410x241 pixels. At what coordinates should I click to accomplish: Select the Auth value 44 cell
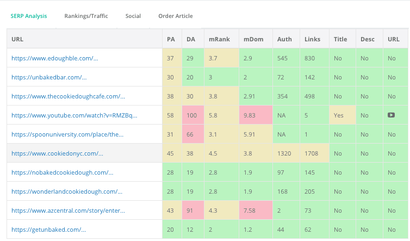click(287, 230)
